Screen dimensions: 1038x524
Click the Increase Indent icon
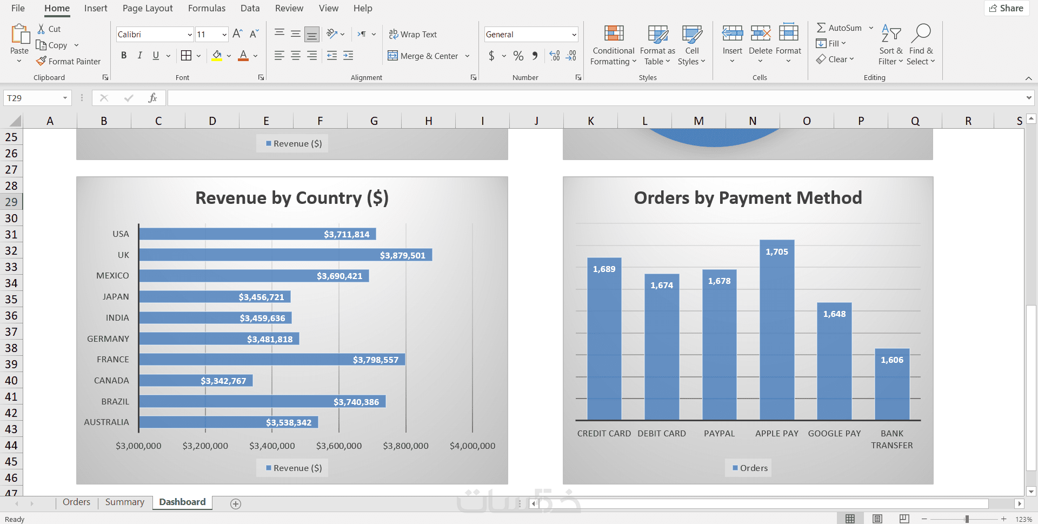click(x=348, y=56)
